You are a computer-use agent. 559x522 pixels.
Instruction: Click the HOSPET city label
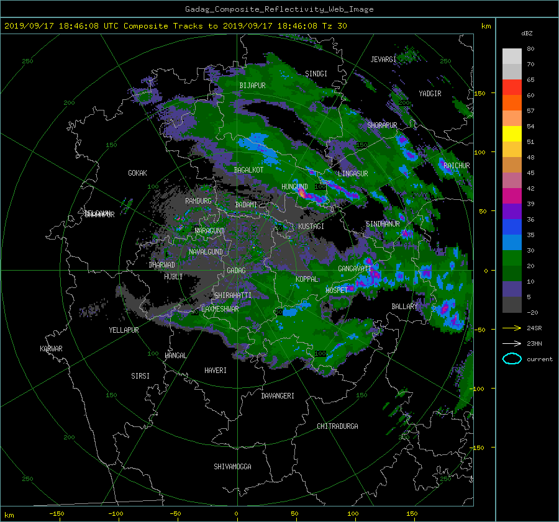(x=337, y=290)
